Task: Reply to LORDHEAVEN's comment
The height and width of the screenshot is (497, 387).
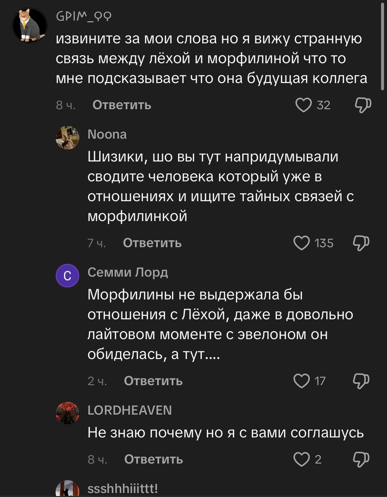Action: tap(153, 459)
